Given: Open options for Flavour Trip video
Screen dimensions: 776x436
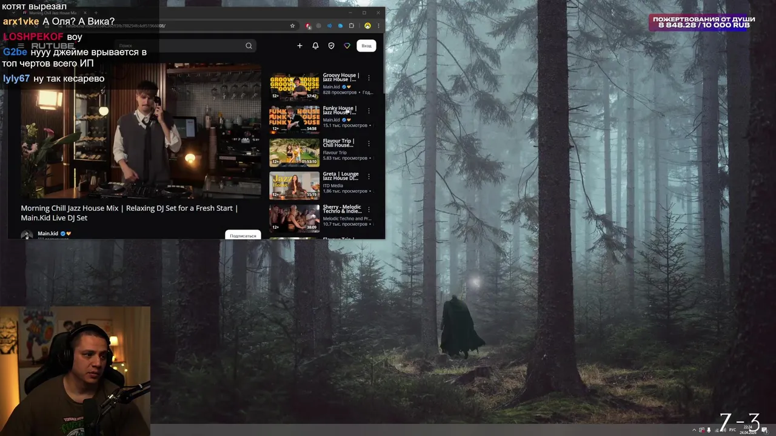Looking at the screenshot, I should tap(369, 144).
